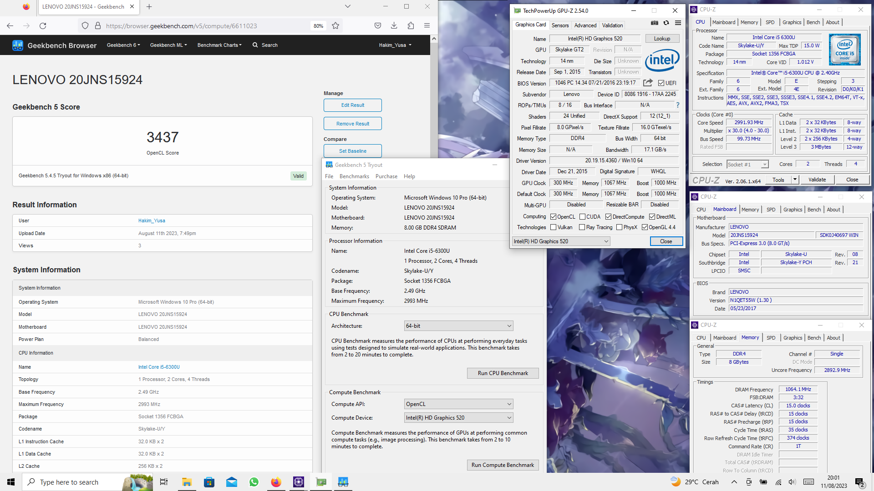Click Windows taskbar search box
This screenshot has width=874, height=491.
(x=86, y=482)
